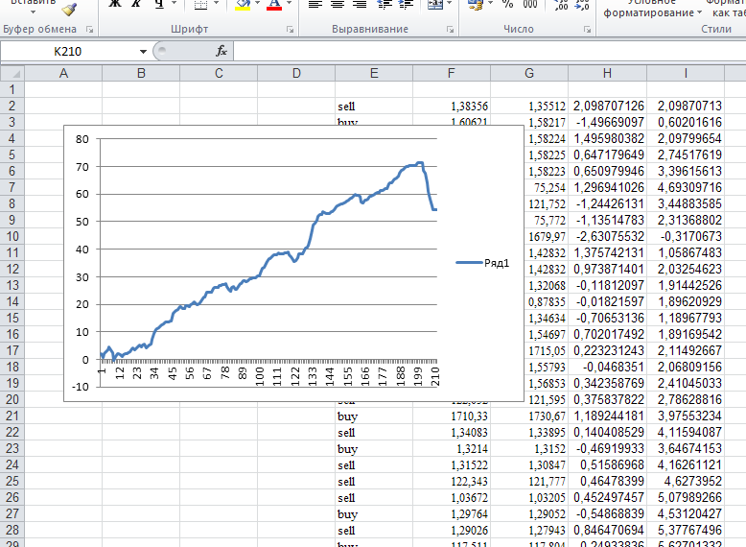Viewport: 746px width, 547px height.
Task: Select row 21 header
Action: (x=12, y=416)
